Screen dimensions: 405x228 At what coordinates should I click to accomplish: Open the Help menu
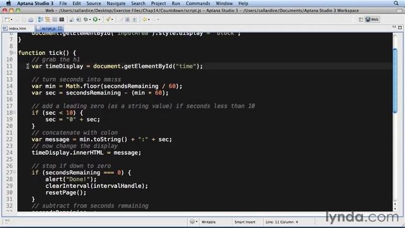tap(243, 3)
